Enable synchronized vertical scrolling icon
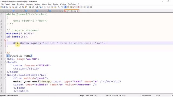The image size is (173, 97). point(52,7)
